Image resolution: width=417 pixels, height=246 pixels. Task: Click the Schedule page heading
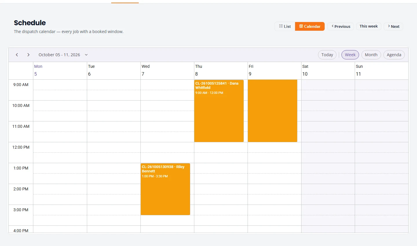pyautogui.click(x=30, y=23)
